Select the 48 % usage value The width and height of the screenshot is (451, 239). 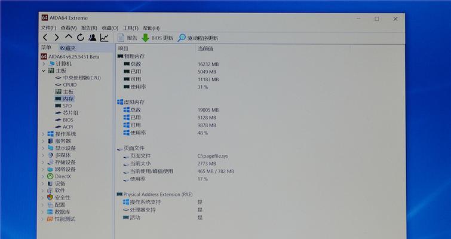[x=203, y=133]
